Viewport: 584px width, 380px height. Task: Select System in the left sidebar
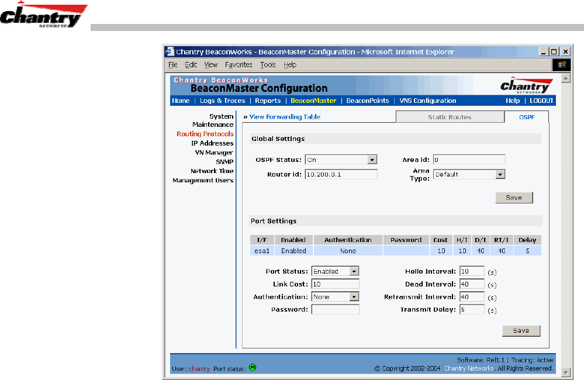221,116
